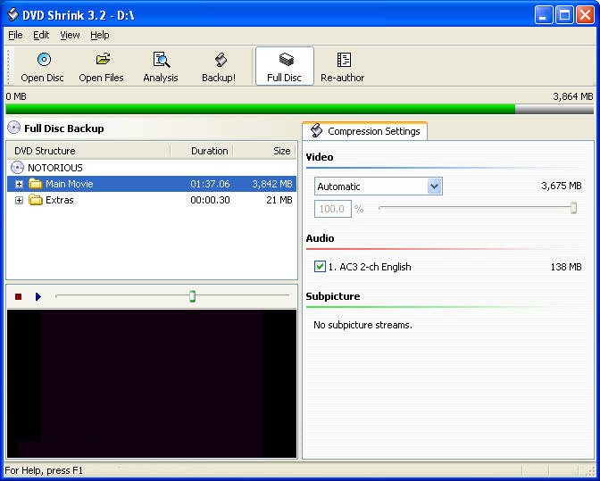
Task: Click the 100.0 percent input field
Action: (x=332, y=209)
